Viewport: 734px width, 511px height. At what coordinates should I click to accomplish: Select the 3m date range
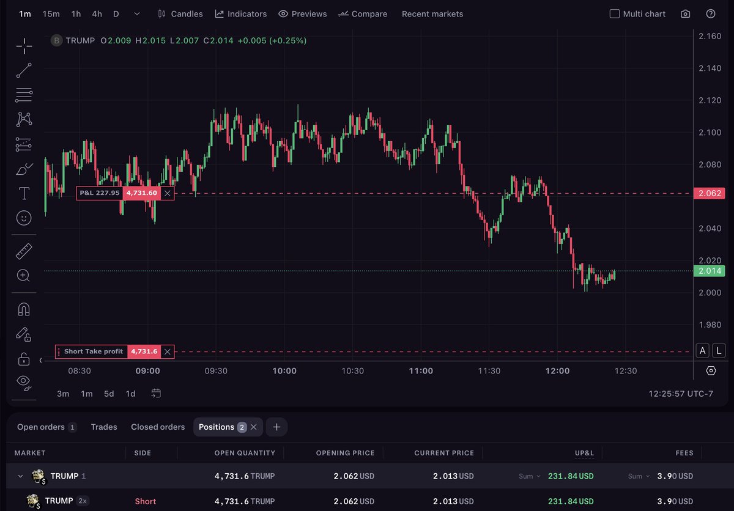pos(63,394)
